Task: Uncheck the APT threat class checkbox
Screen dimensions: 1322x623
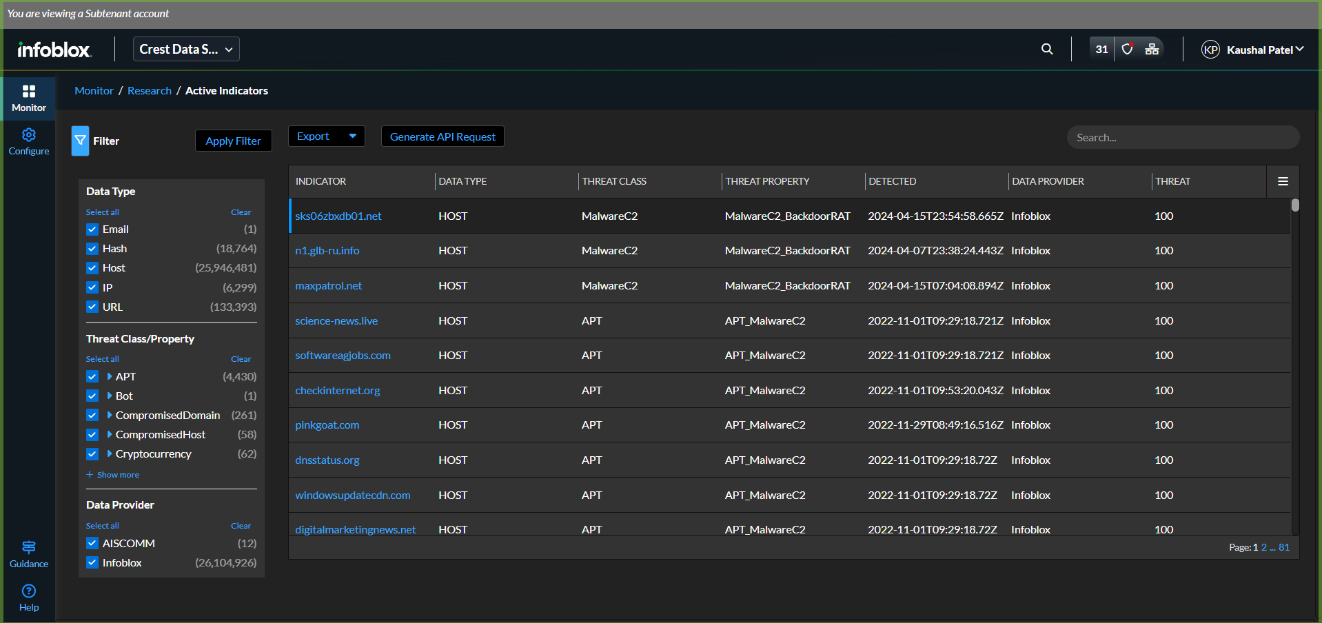Action: (x=92, y=376)
